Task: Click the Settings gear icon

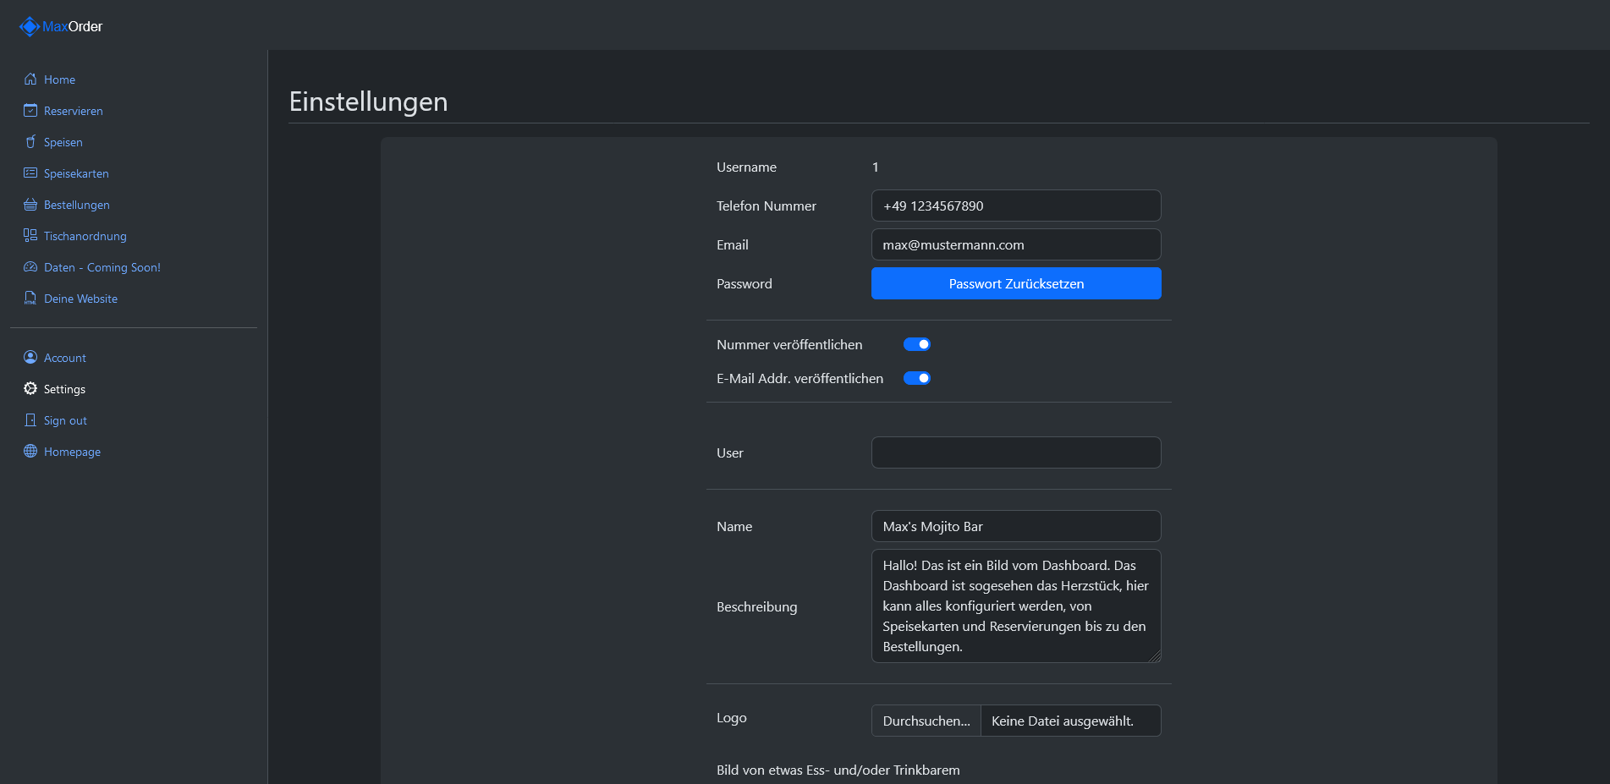Action: (30, 389)
